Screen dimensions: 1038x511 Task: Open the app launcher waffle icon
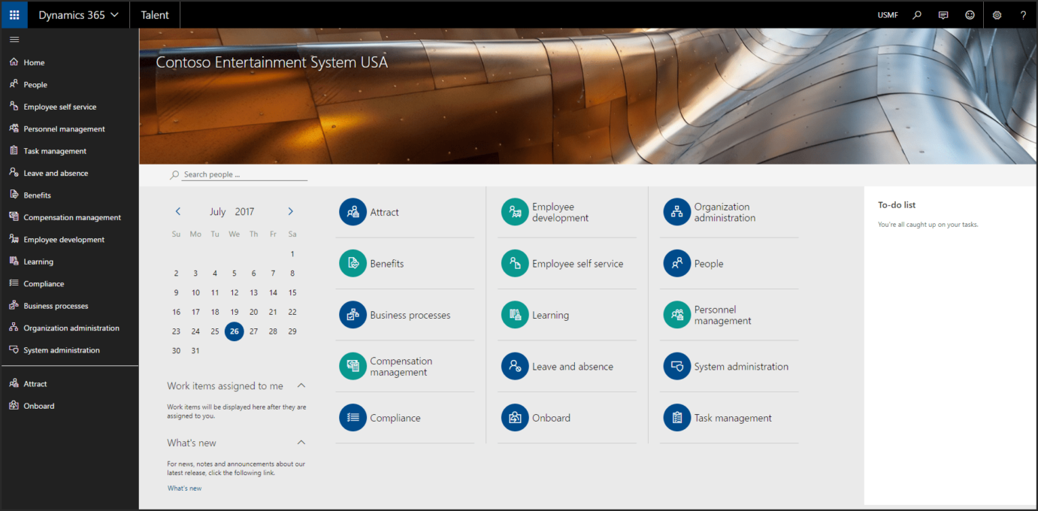[x=14, y=14]
